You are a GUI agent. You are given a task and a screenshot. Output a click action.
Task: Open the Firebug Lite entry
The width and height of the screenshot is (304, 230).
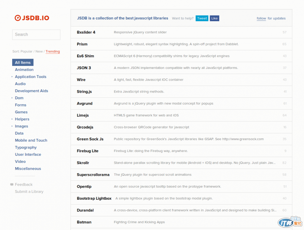click(x=181, y=151)
